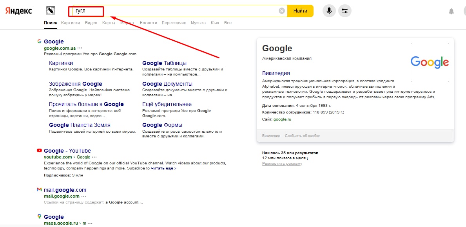Switch to the Кью tab

click(x=215, y=23)
